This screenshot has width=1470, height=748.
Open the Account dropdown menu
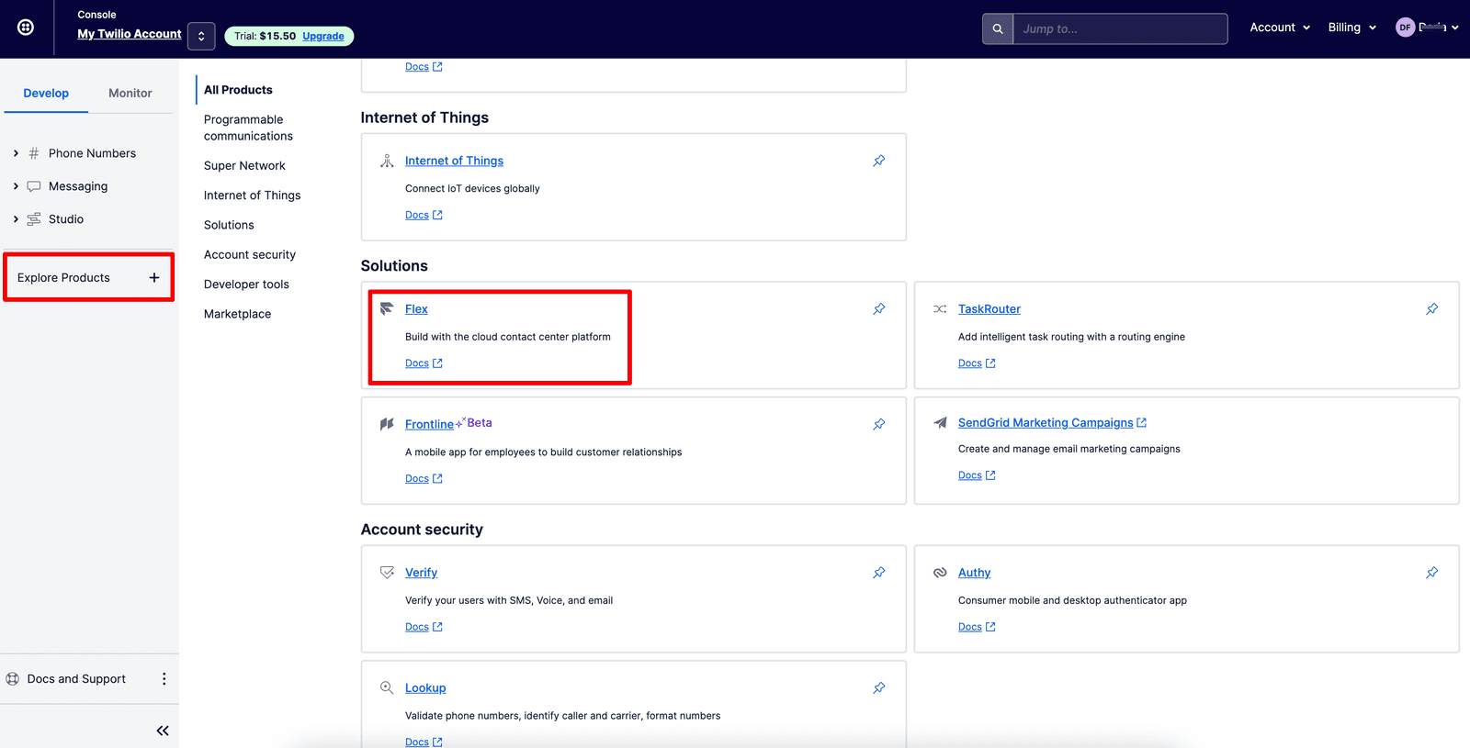[1279, 28]
